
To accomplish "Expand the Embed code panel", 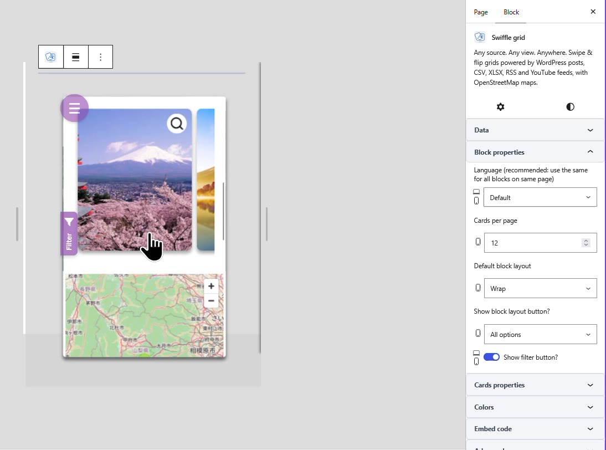I will [x=535, y=429].
